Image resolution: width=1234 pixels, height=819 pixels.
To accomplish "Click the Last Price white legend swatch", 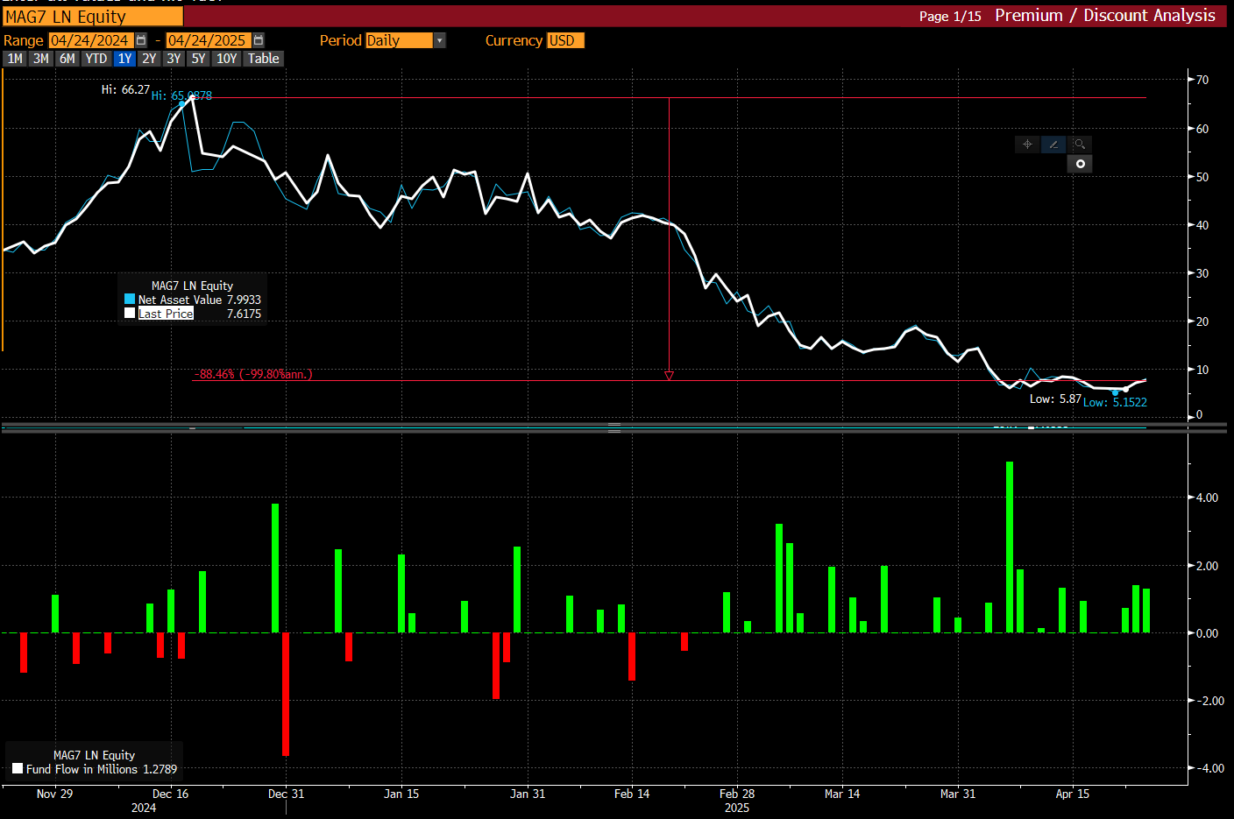I will click(x=130, y=314).
